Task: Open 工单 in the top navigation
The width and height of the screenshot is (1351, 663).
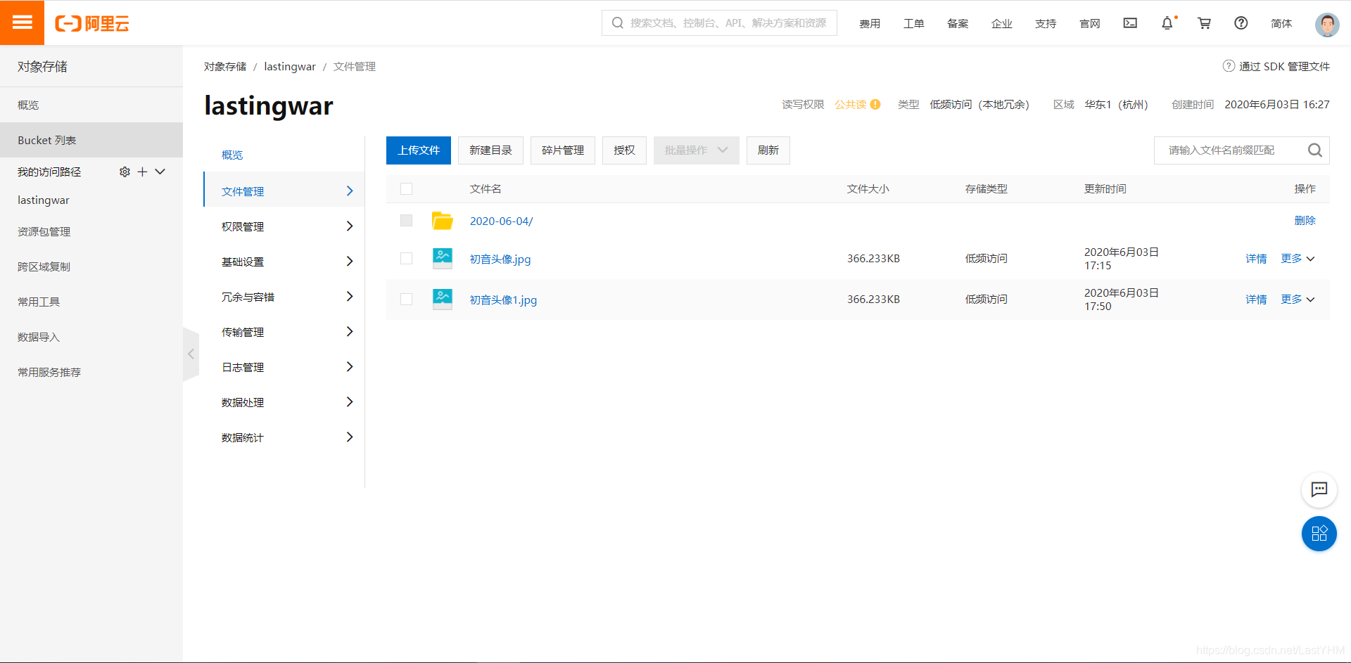Action: (x=913, y=23)
